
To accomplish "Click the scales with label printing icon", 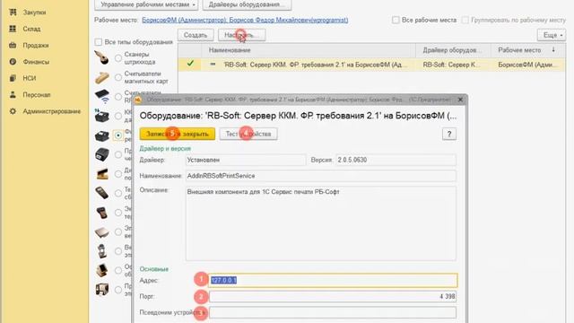I will click(101, 251).
